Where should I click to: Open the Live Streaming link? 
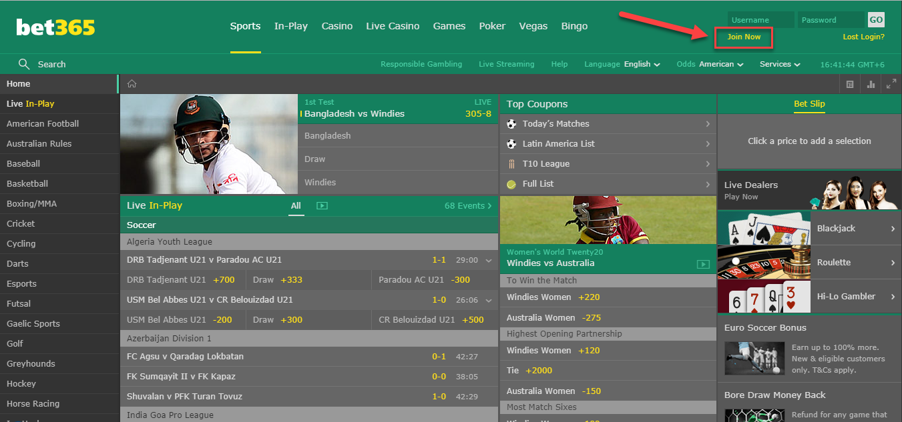507,64
